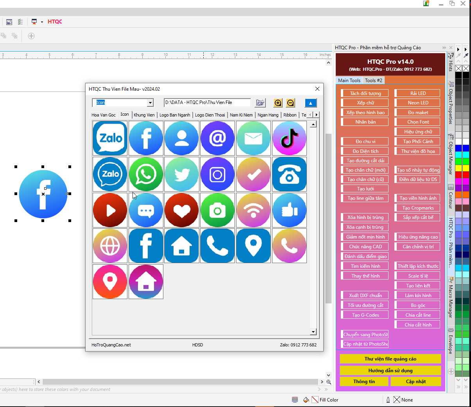The width and height of the screenshot is (471, 407).
Task: Click the outline pen icon in status bar
Action: (388, 400)
